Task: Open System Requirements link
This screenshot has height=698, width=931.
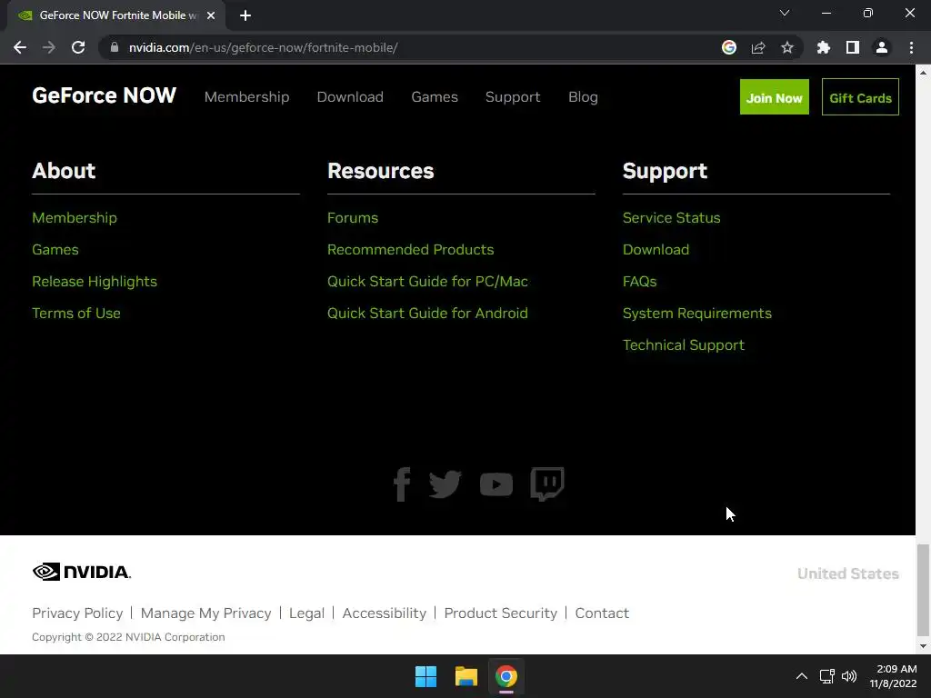Action: 697,314
